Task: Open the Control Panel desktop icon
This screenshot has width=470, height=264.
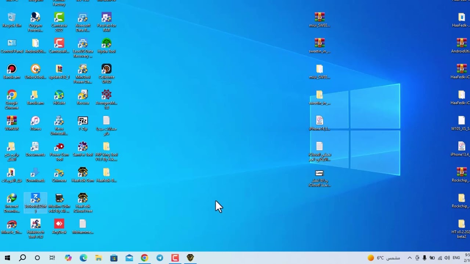Action: click(x=12, y=46)
